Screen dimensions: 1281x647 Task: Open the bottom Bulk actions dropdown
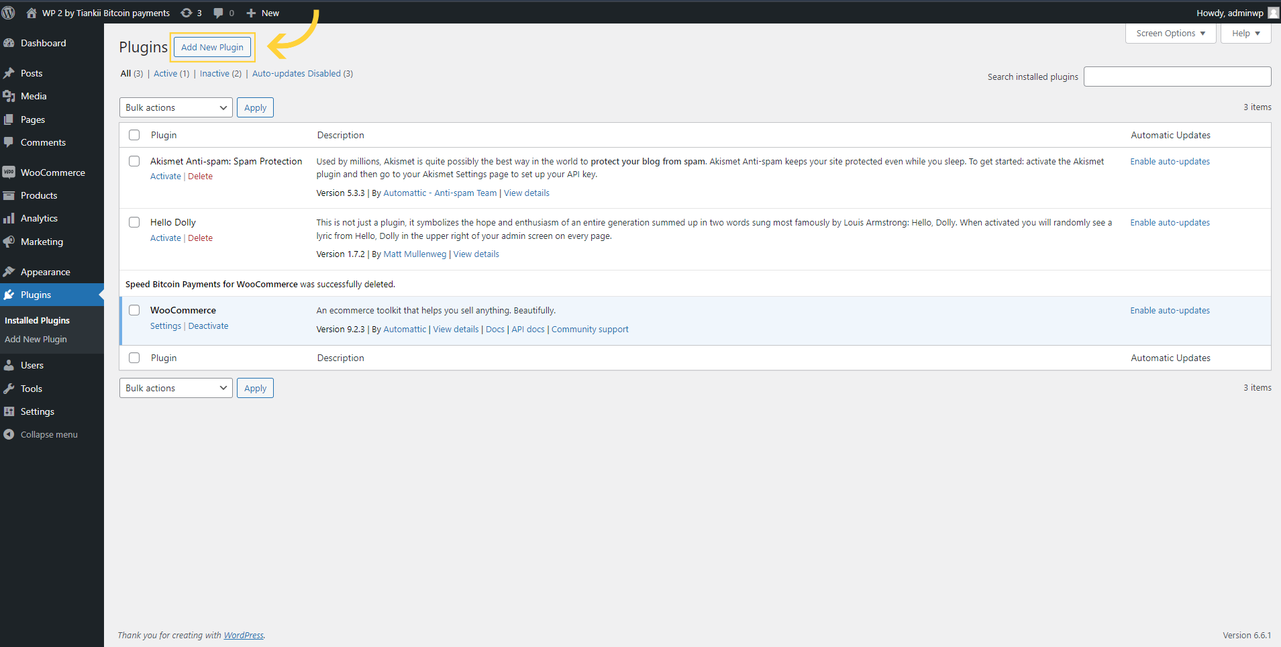176,388
